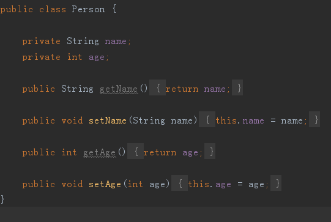Click 'return' keyword in the getName line
This screenshot has height=222, width=331.
[182, 89]
